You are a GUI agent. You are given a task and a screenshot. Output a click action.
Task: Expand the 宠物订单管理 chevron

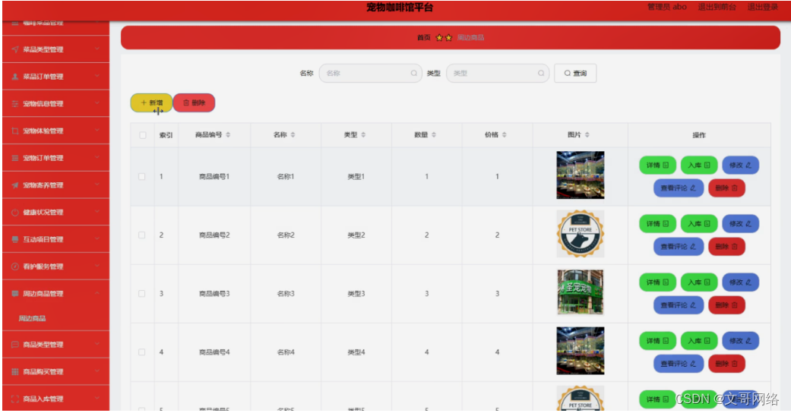(97, 158)
